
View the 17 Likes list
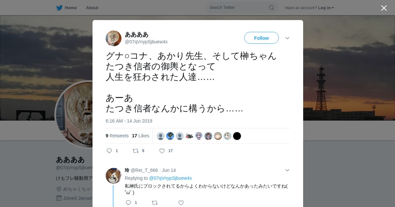[x=141, y=136]
